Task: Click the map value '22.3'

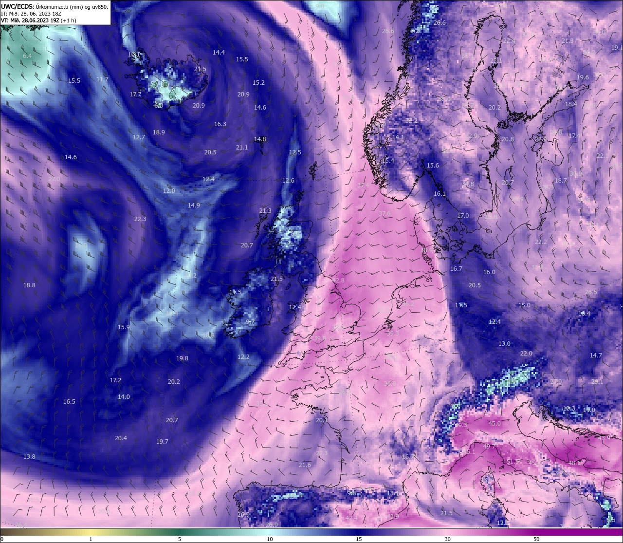Action: (x=140, y=219)
